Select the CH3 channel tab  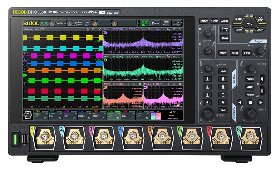[x=70, y=115]
